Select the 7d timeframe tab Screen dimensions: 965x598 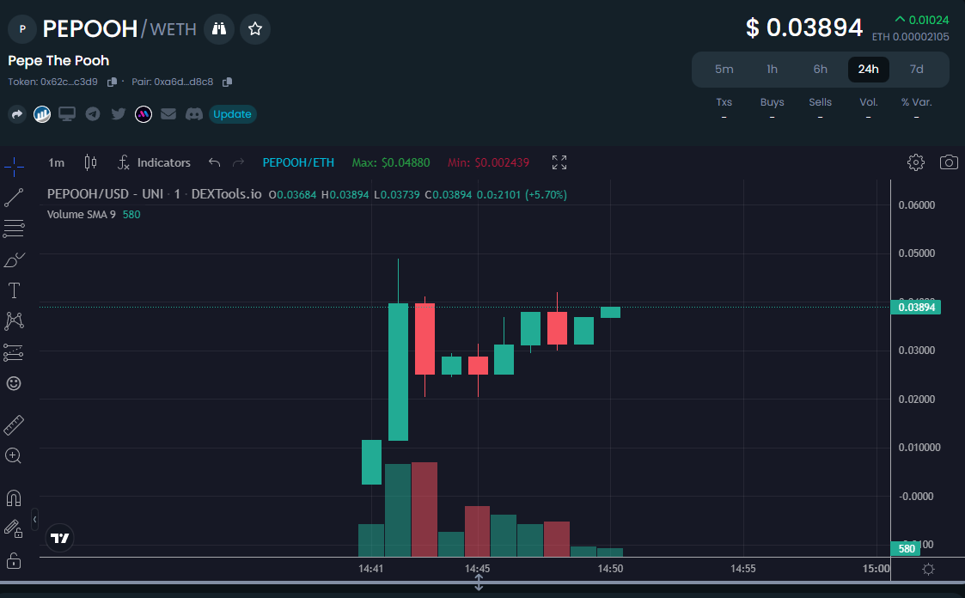point(916,69)
